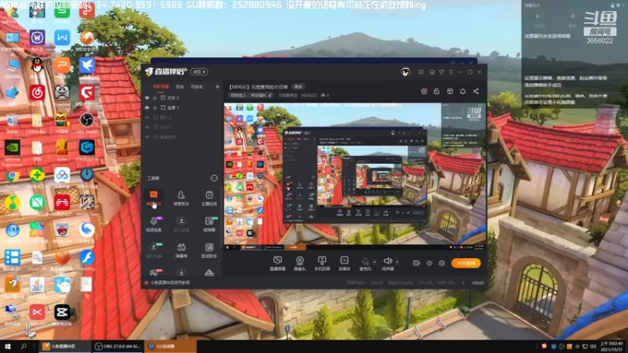
Task: Add a new scene with the plus icon
Action: tap(217, 86)
